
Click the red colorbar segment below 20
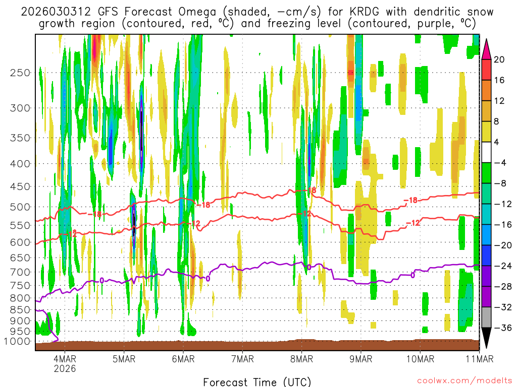click(486, 70)
